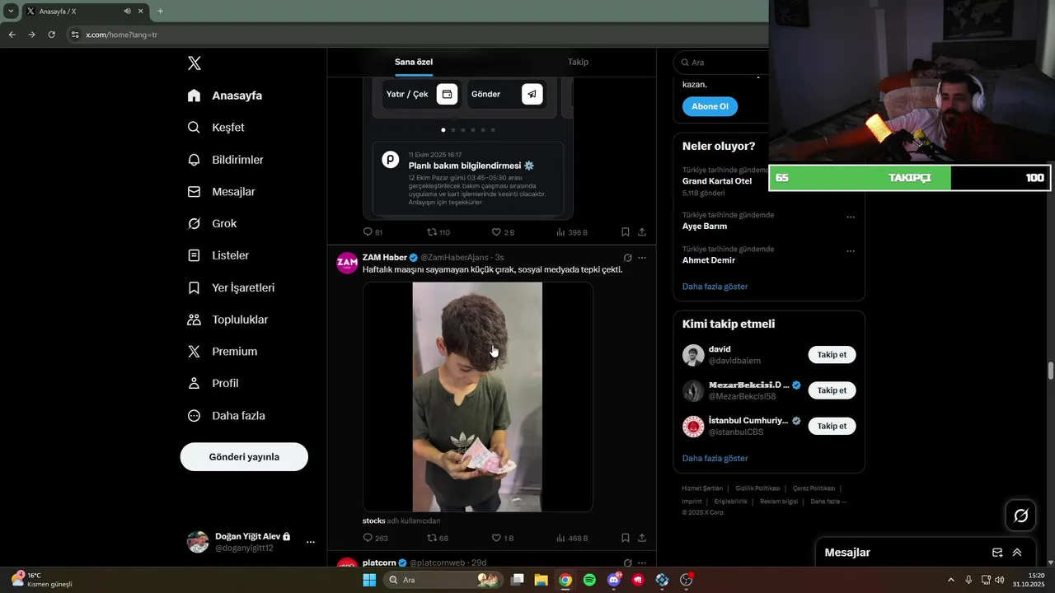Ask Grok about ZAM Haber post
The height and width of the screenshot is (593, 1055).
click(x=627, y=258)
